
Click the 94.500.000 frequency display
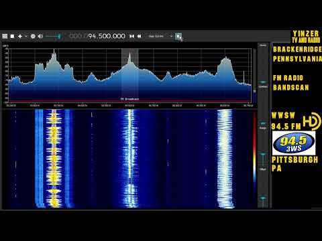click(107, 36)
